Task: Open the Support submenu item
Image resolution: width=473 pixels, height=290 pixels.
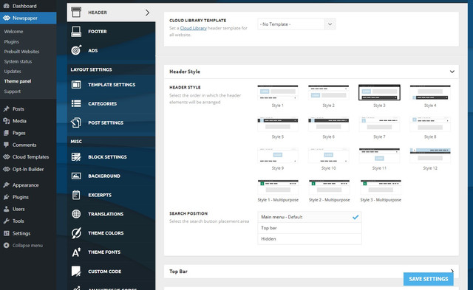Action: tap(13, 92)
